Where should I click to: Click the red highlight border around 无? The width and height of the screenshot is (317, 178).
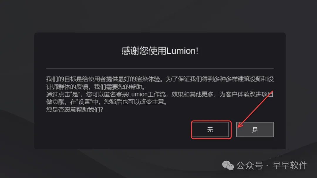211,121
